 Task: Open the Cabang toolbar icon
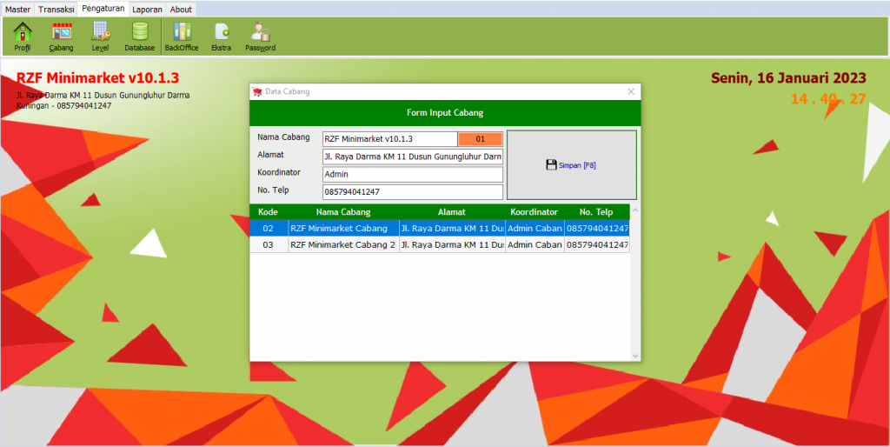pos(61,37)
